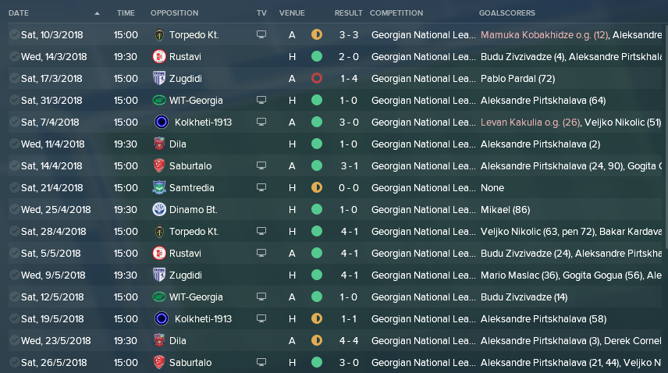The height and width of the screenshot is (373, 668).
Task: Toggle the checkmark for Sat, 10/3/2018 fixture
Action: click(15, 34)
